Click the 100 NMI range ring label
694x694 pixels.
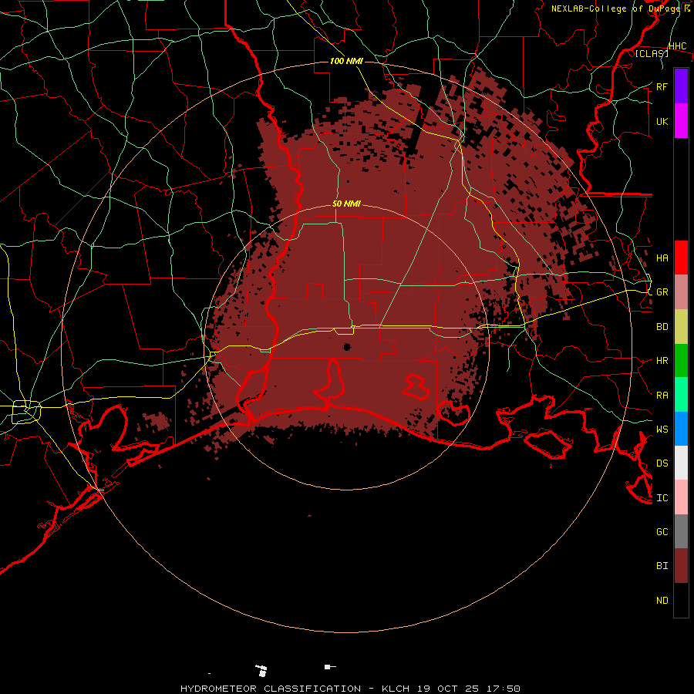tap(346, 61)
